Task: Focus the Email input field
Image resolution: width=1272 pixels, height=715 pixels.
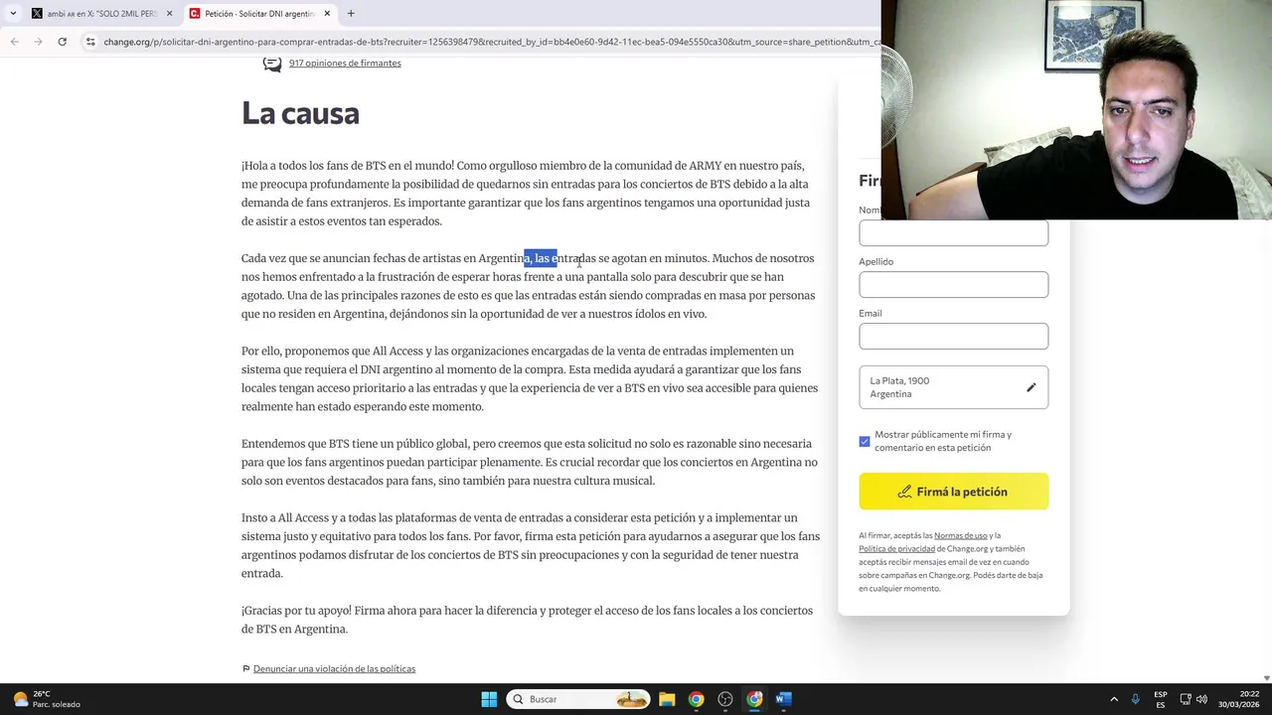Action: pyautogui.click(x=953, y=337)
